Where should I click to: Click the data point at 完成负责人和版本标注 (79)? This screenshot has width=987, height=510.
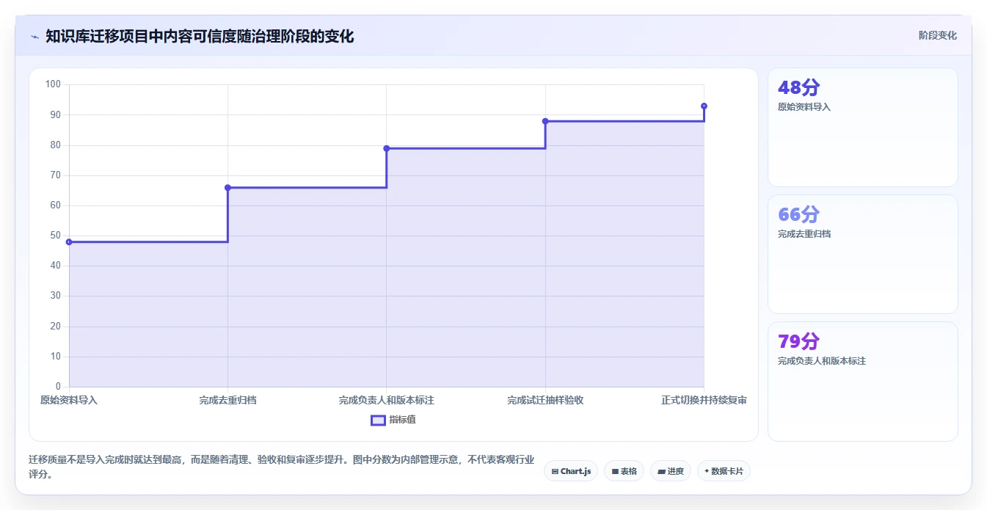click(x=387, y=148)
